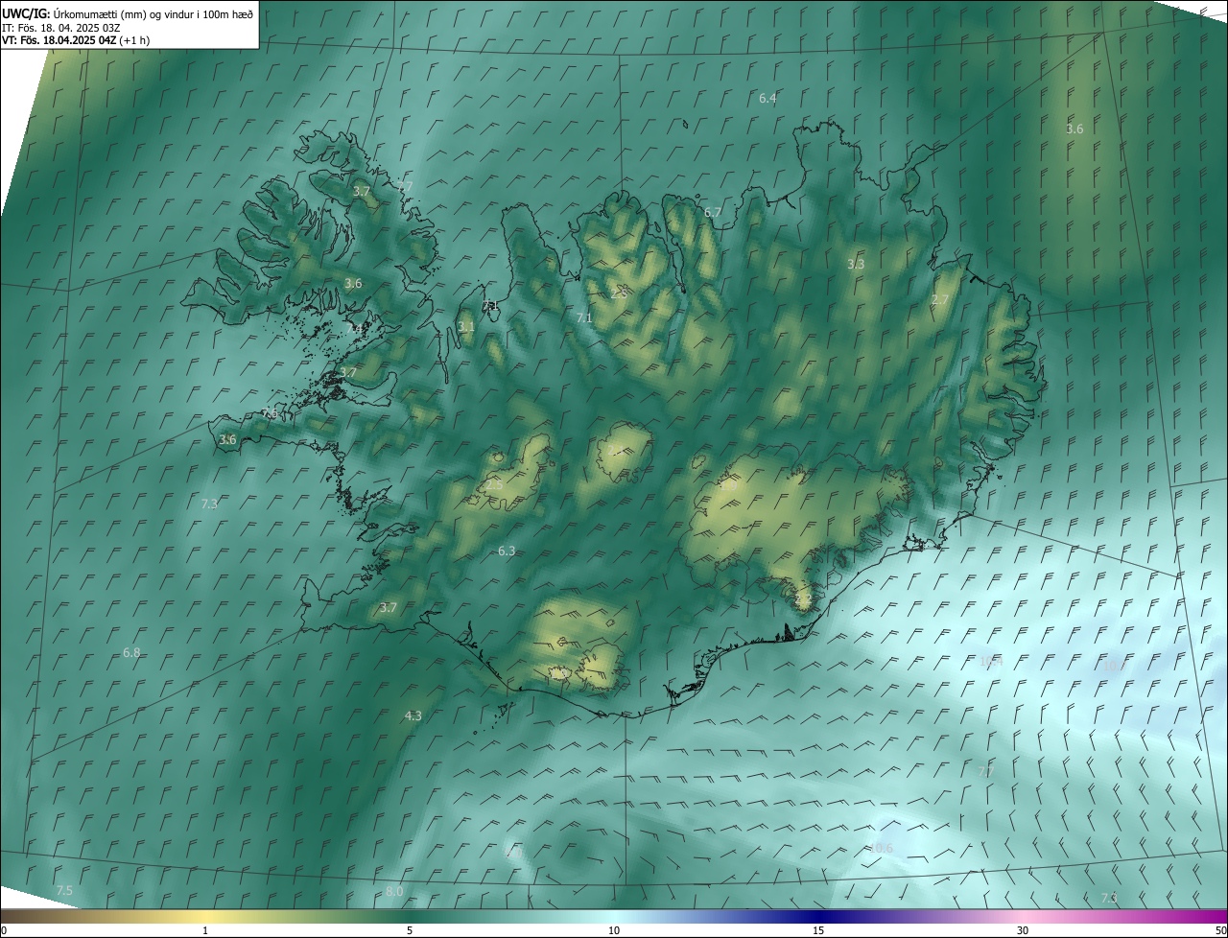The height and width of the screenshot is (938, 1228).
Task: Click the 3.1 value label on the map
Action: click(466, 327)
